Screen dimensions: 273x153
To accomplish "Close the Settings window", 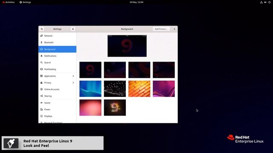I will [174, 29].
